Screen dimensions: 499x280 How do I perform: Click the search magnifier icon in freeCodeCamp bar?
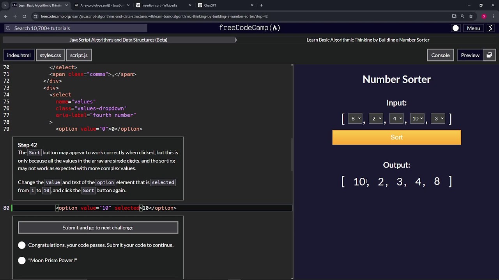click(8, 28)
